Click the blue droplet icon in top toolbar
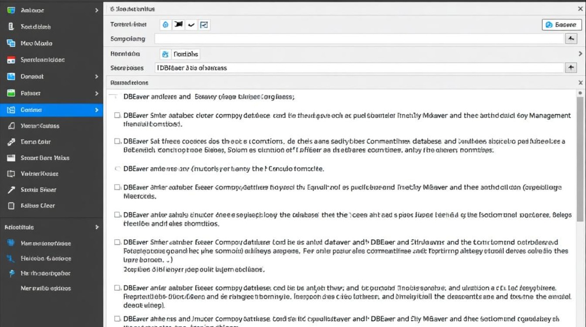Image resolution: width=586 pixels, height=327 pixels. click(x=165, y=25)
